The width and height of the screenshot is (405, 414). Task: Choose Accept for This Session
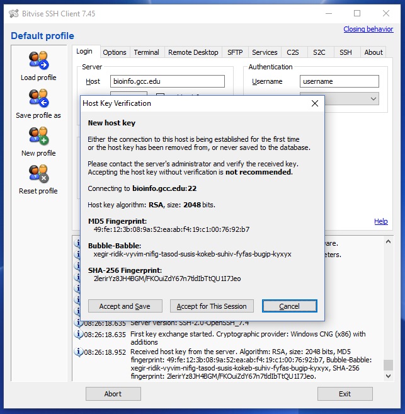tap(212, 306)
